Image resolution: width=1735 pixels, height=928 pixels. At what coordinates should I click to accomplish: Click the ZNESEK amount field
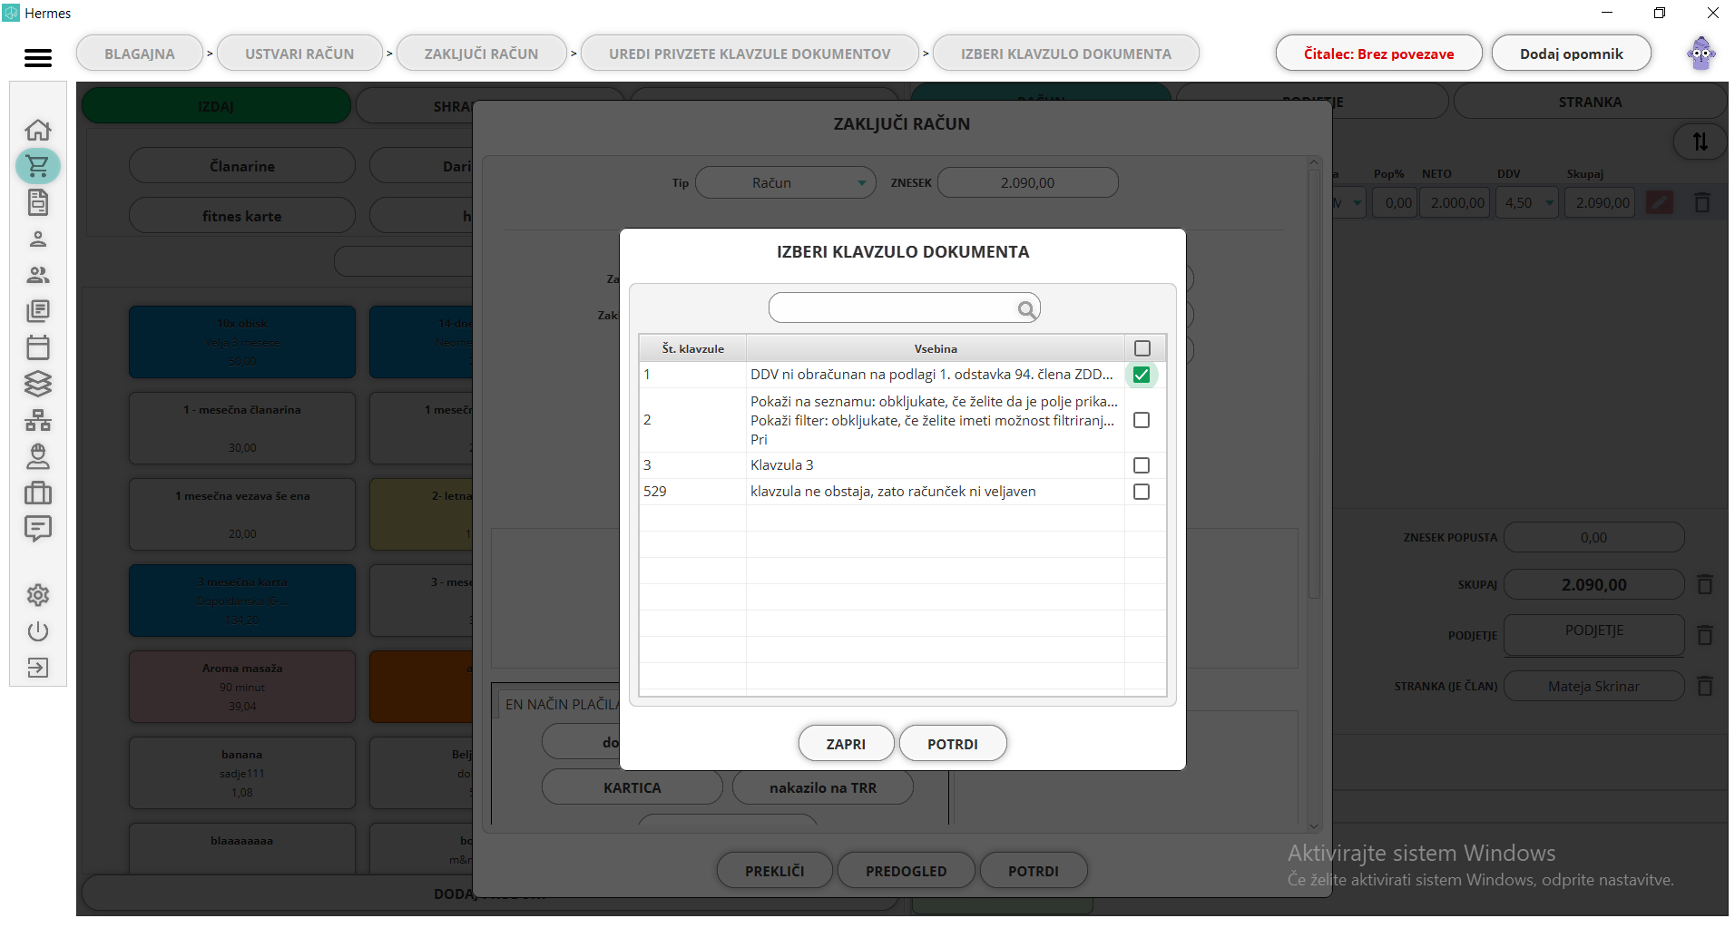pyautogui.click(x=1027, y=183)
